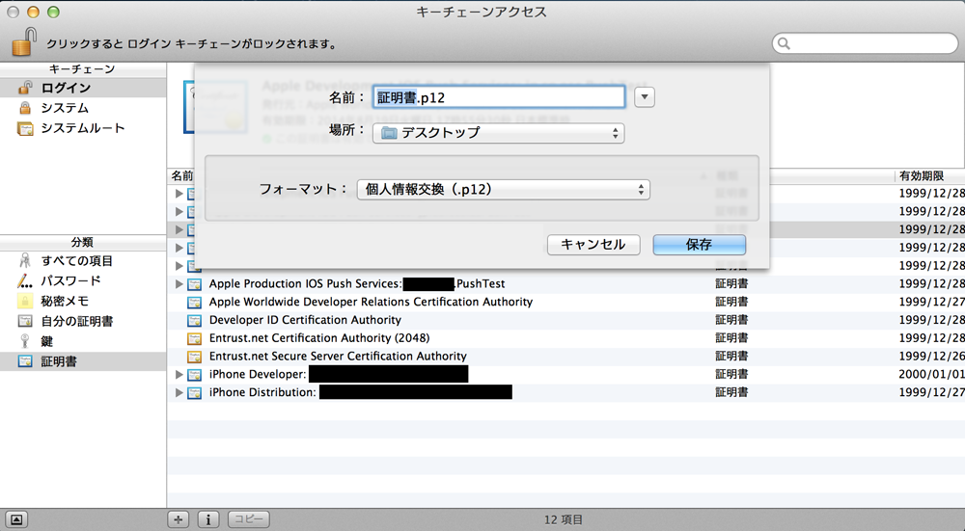Click the search field in toolbar
Screen dimensions: 965x531
click(865, 43)
